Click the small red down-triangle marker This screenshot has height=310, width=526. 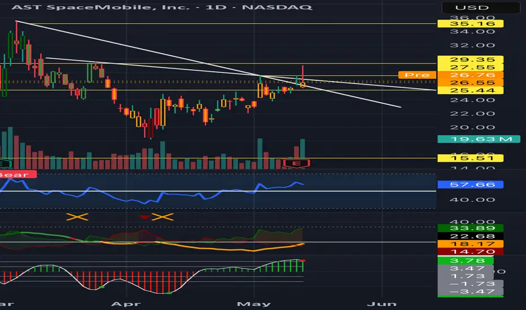[x=144, y=217]
